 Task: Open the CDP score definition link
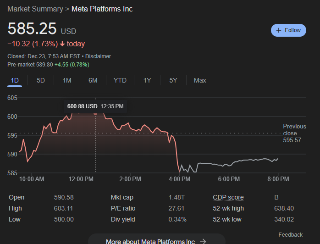click(228, 197)
